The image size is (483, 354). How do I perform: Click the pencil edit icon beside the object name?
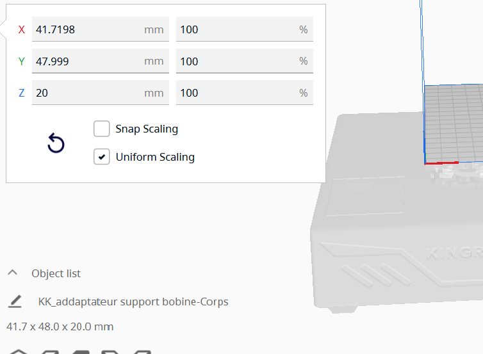coord(15,302)
